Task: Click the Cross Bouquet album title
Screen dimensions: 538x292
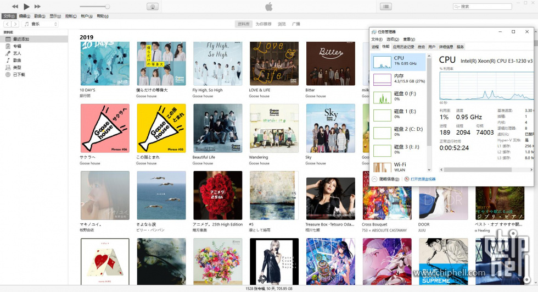Action: pos(374,224)
